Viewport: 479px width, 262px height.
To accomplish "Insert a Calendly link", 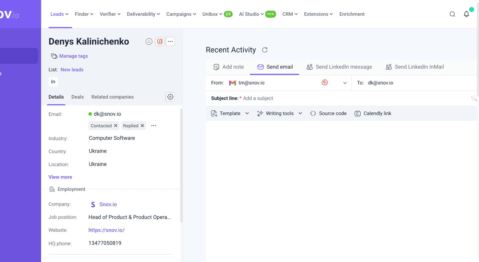I will click(373, 113).
